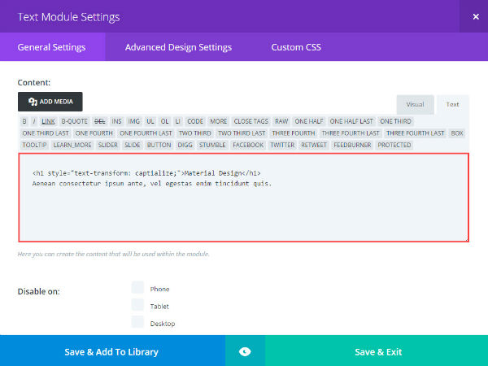This screenshot has height=366, width=488.
Task: Click the Add Media button
Action: tap(50, 102)
